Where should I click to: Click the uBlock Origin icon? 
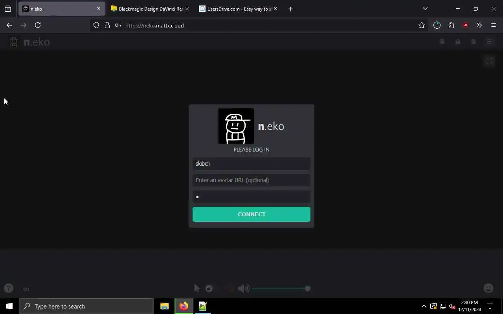coord(465,25)
